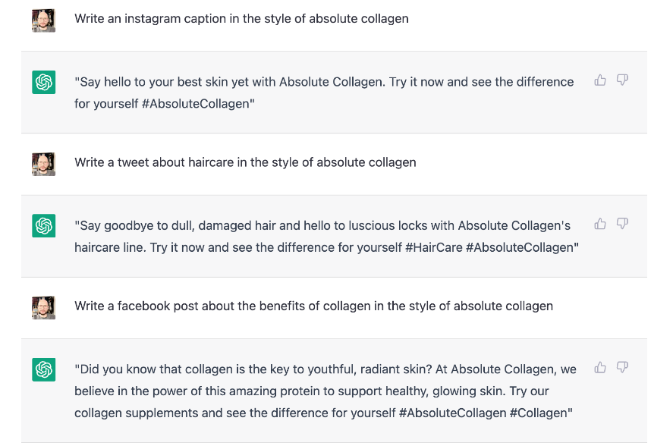Thumbs down the Facebook post response

(622, 367)
